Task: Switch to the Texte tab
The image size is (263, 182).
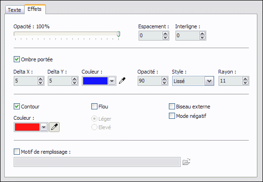Action: pyautogui.click(x=15, y=10)
